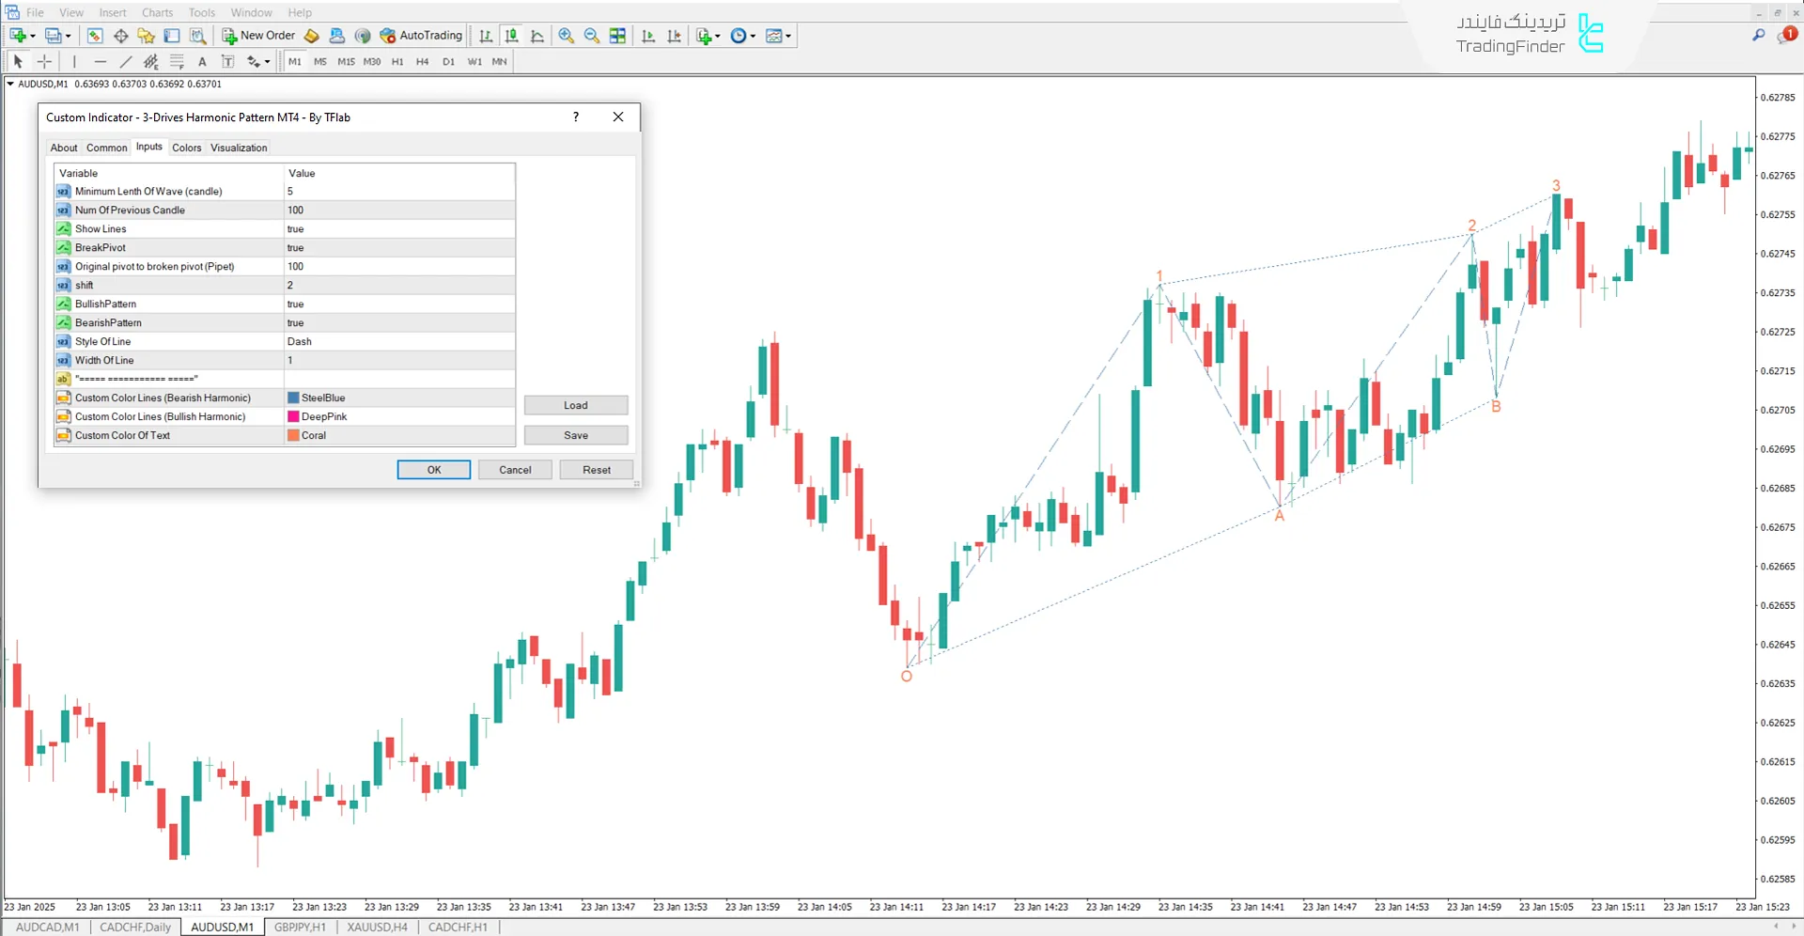Click the Zoom Out magnifier icon
This screenshot has width=1804, height=936.
592,36
